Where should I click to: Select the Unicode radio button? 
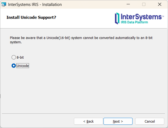(x=14, y=66)
